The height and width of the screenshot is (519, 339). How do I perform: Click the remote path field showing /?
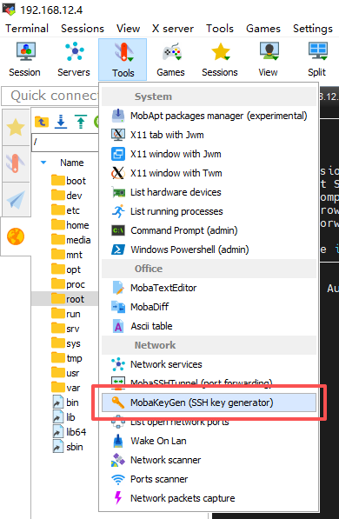tap(65, 143)
